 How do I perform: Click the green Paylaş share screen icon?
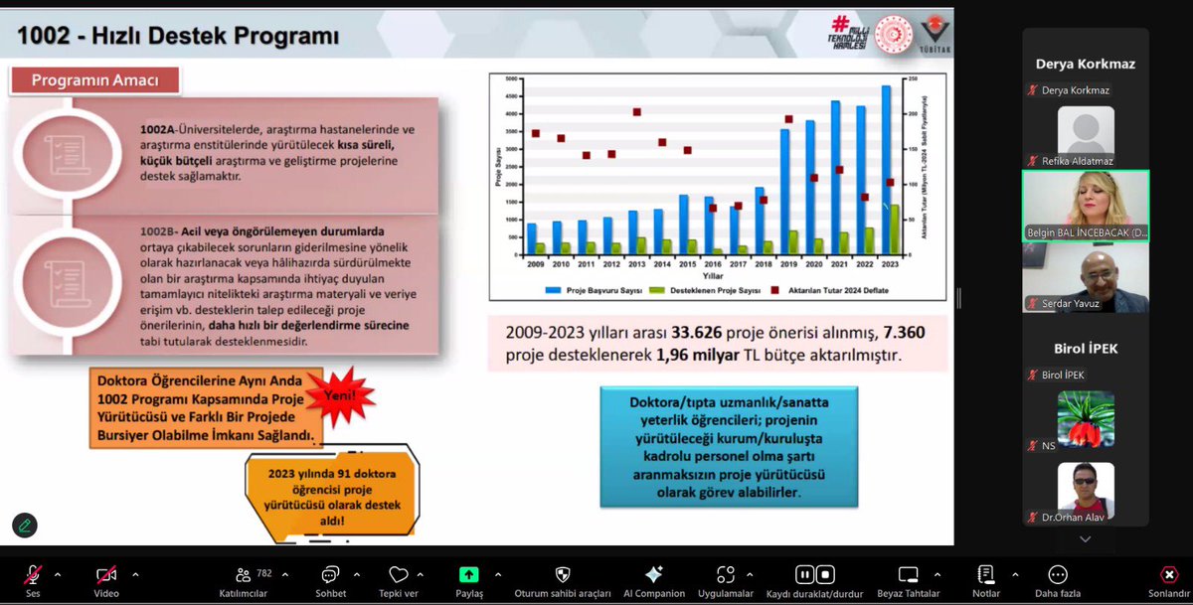point(468,574)
